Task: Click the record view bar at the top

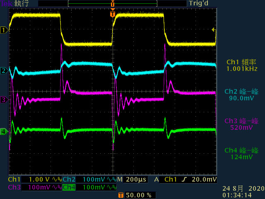Action: point(113,3)
